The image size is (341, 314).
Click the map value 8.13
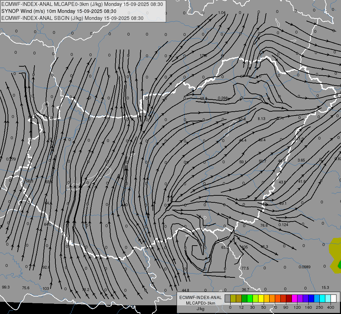click(x=261, y=119)
